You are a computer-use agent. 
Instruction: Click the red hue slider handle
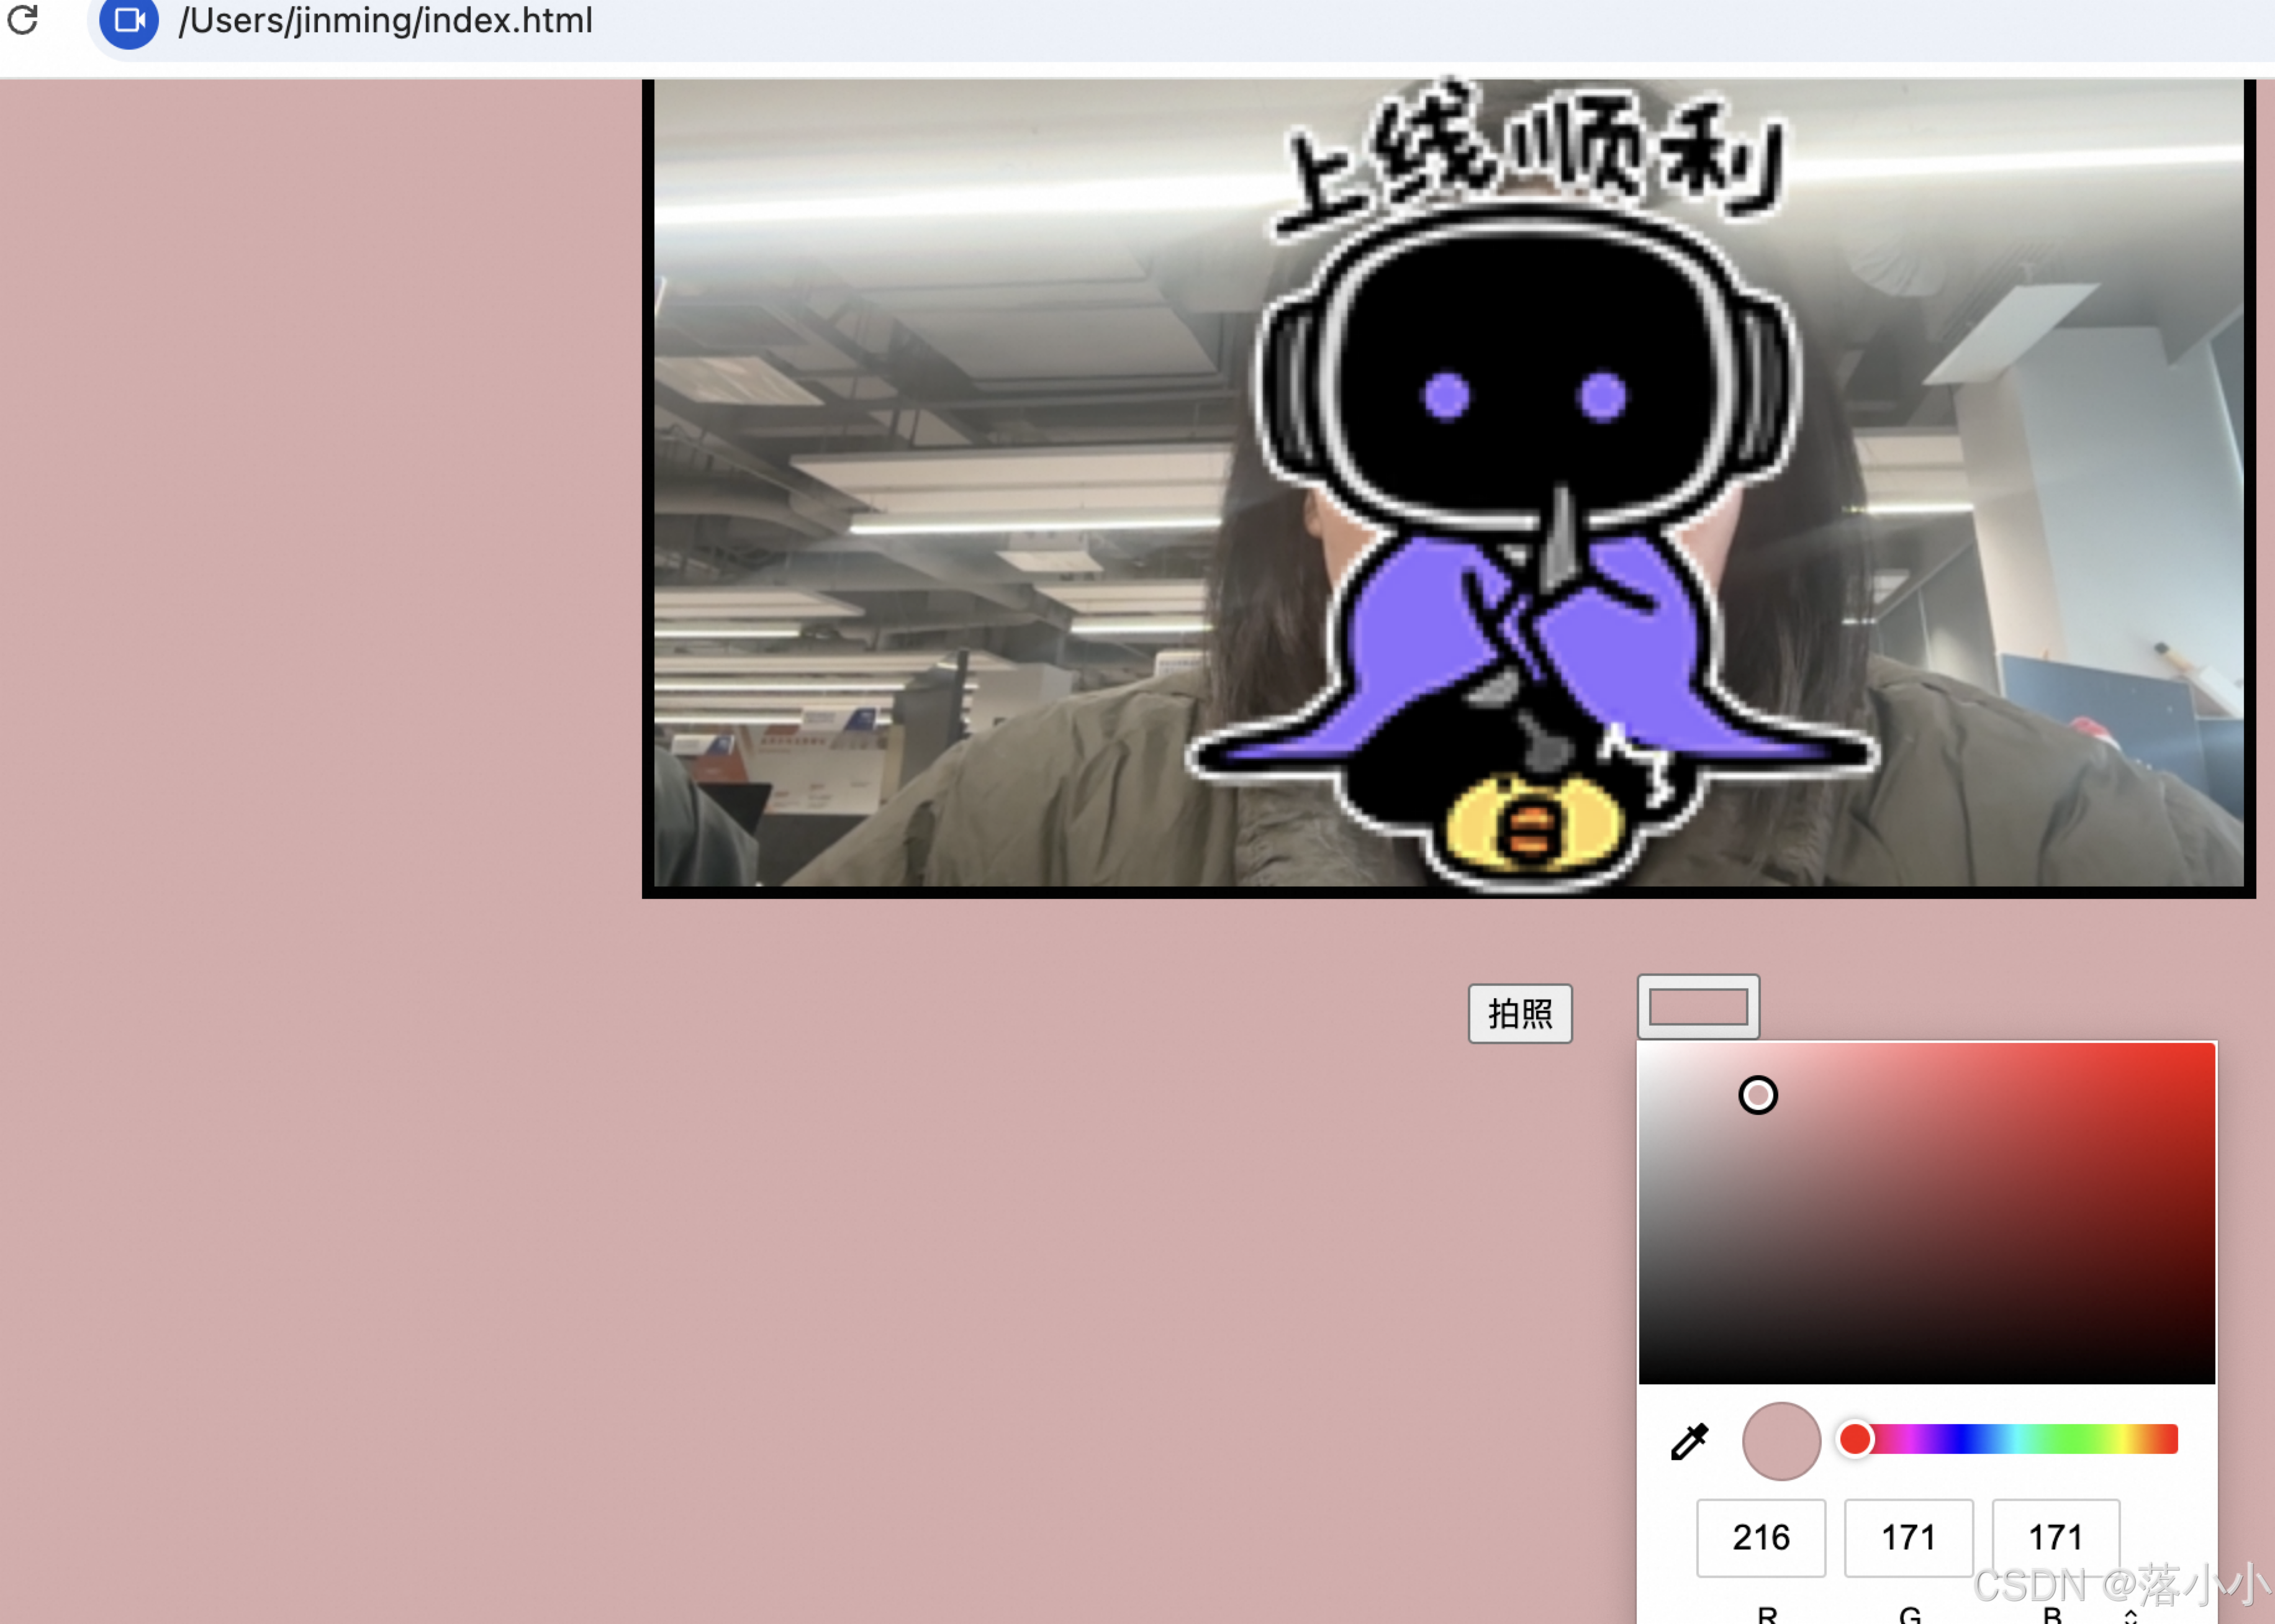click(x=1855, y=1439)
